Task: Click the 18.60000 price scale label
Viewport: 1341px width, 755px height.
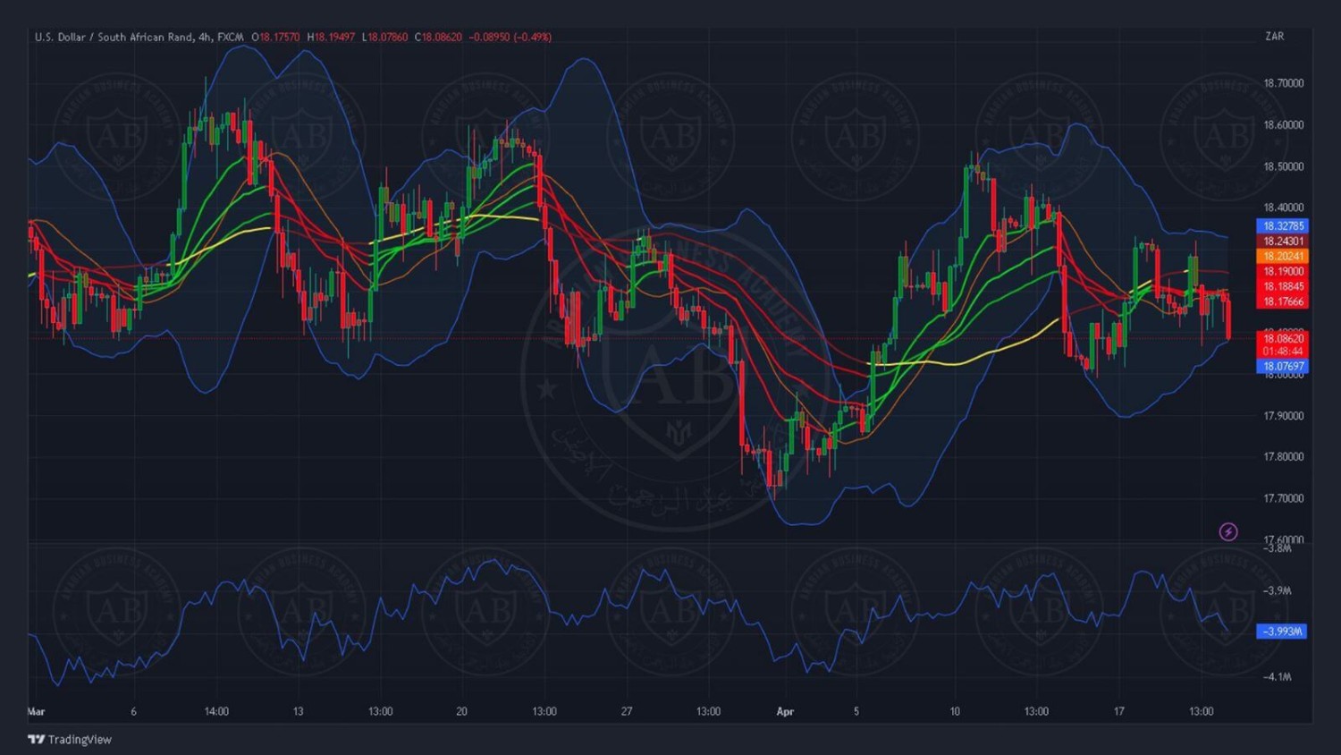Action: click(1283, 125)
